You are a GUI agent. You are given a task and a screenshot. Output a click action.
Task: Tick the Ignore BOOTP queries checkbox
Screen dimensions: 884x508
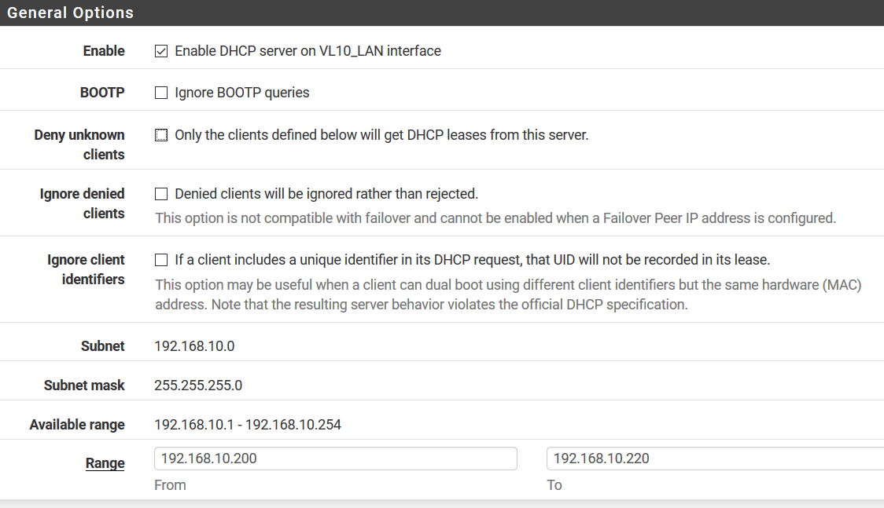(161, 93)
